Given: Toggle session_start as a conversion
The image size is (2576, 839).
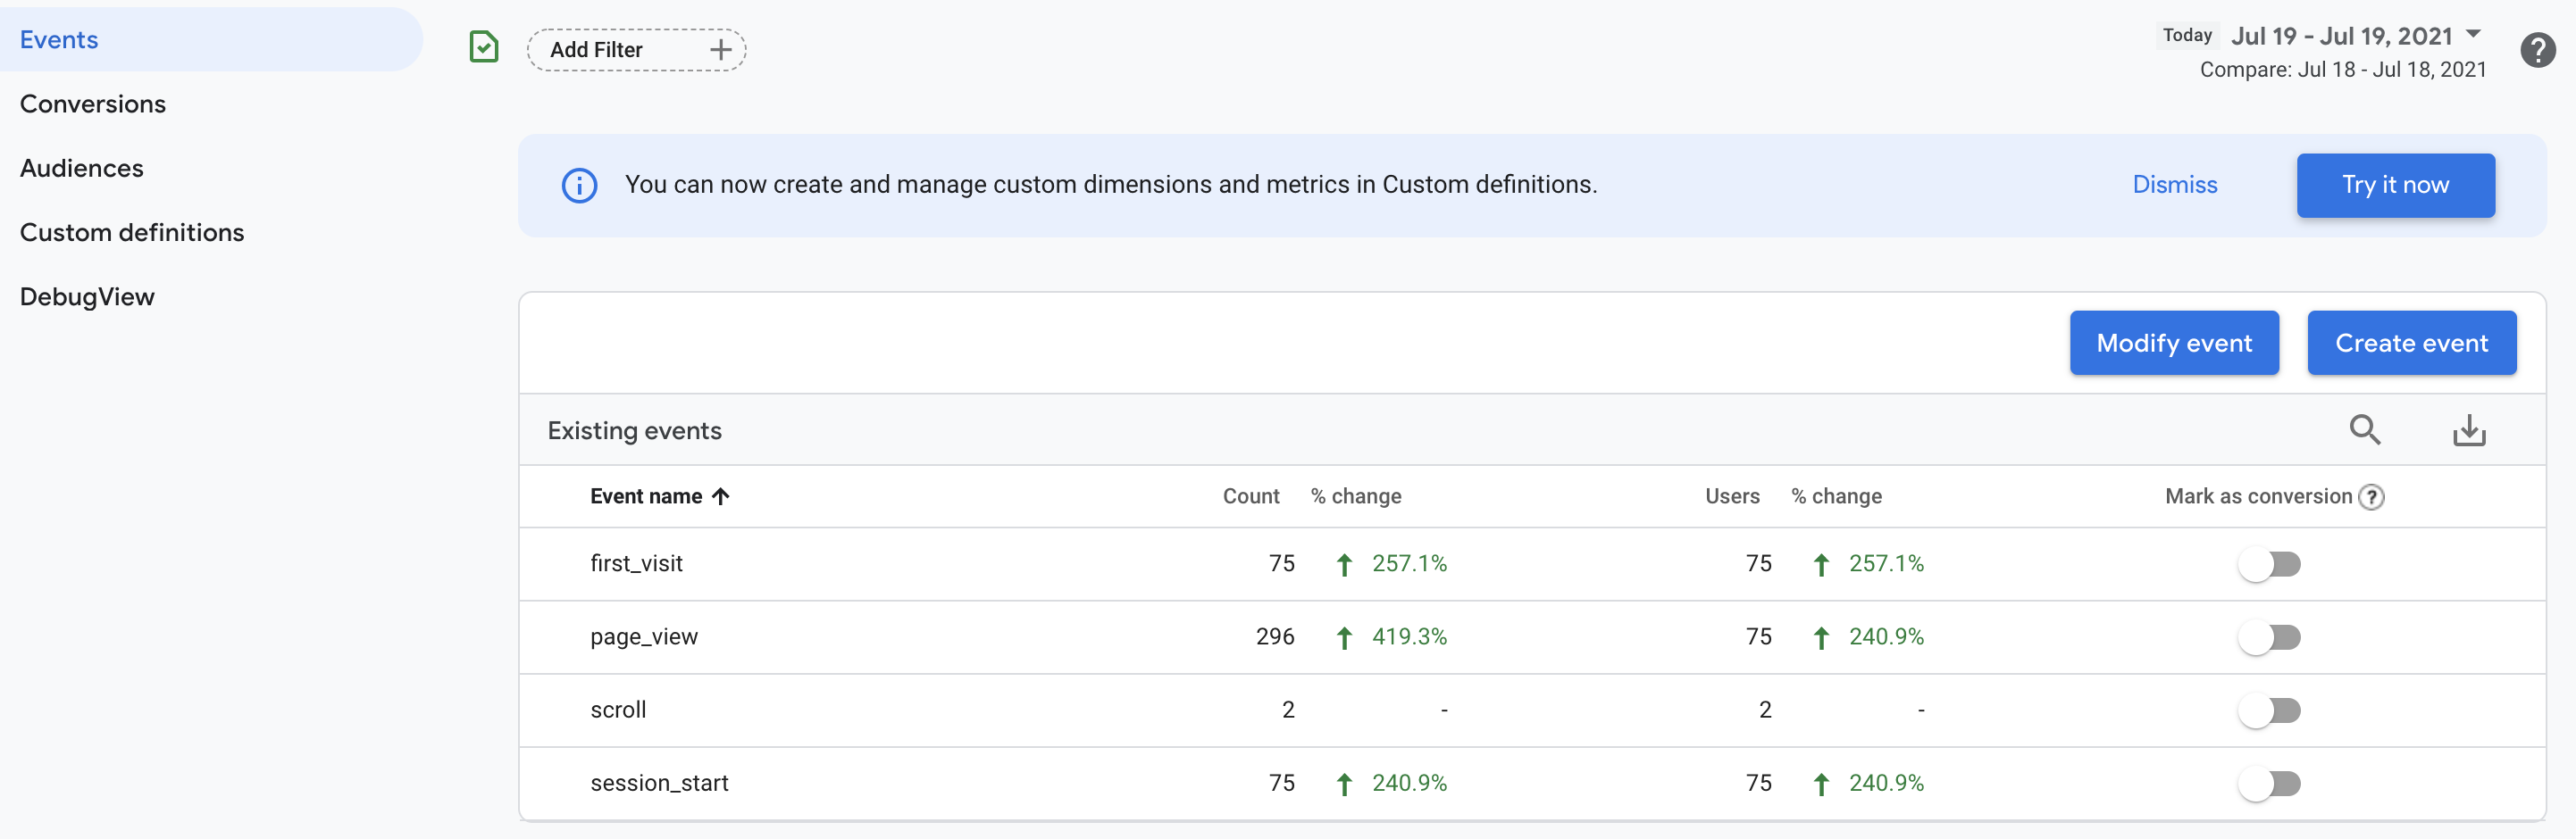Looking at the screenshot, I should point(2273,783).
